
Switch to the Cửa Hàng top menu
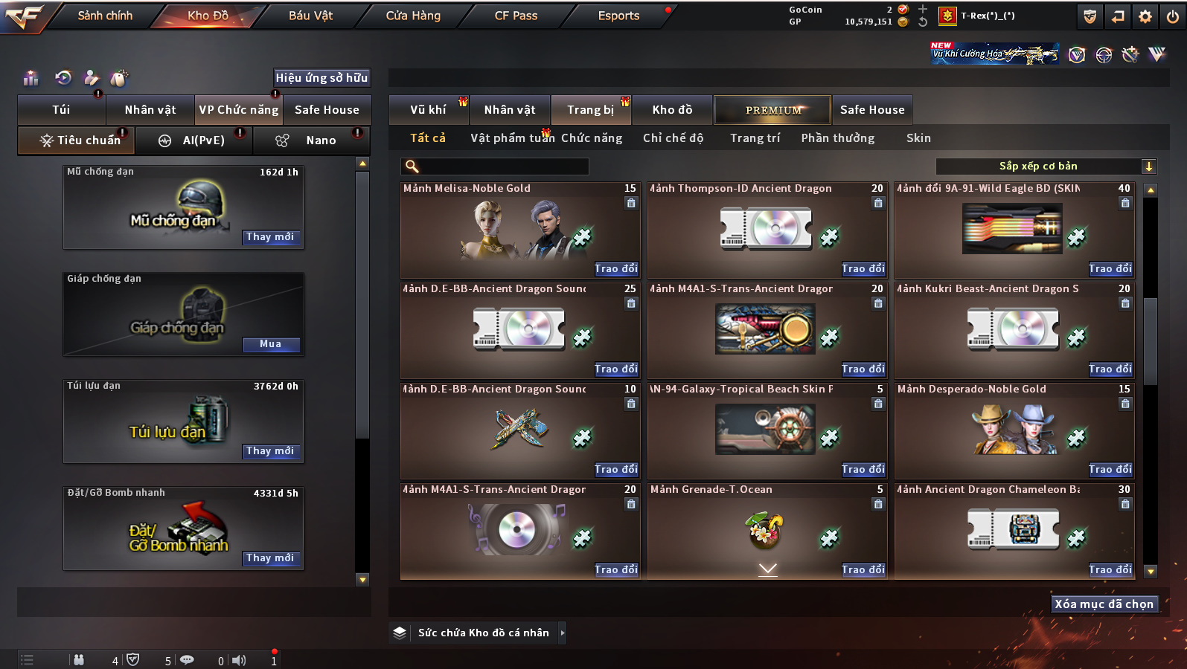pyautogui.click(x=413, y=16)
